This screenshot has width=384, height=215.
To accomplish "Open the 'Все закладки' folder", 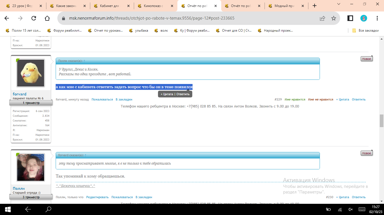I will coord(365,31).
